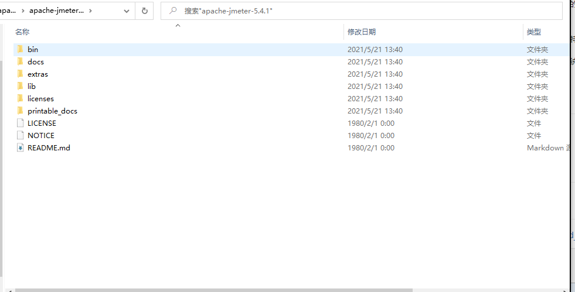
Task: Click the lib folder icon
Action: [x=20, y=87]
